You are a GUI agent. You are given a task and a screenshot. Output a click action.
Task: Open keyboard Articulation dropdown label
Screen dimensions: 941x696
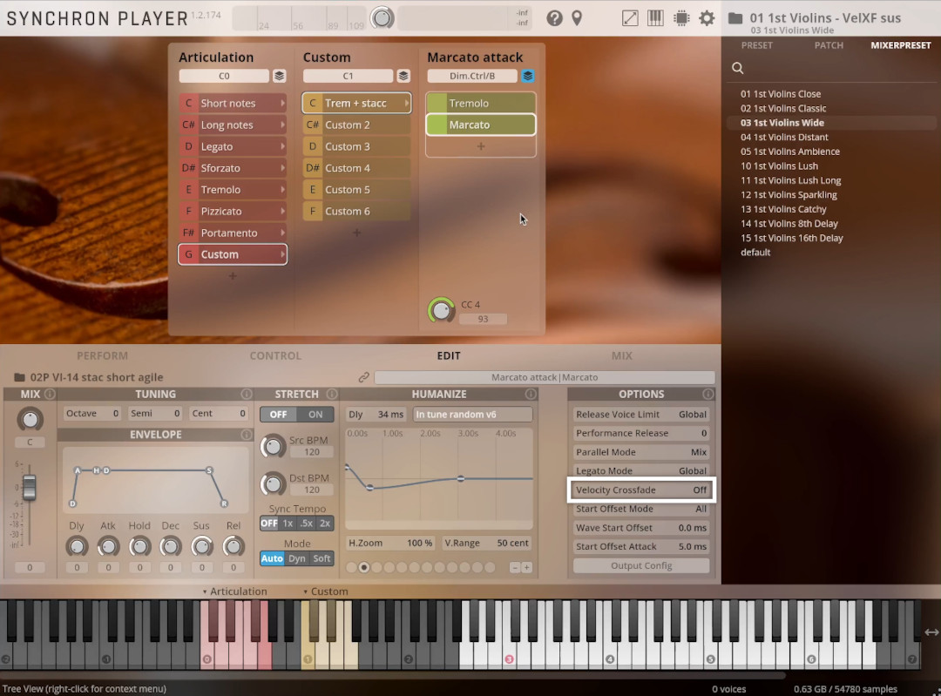234,591
